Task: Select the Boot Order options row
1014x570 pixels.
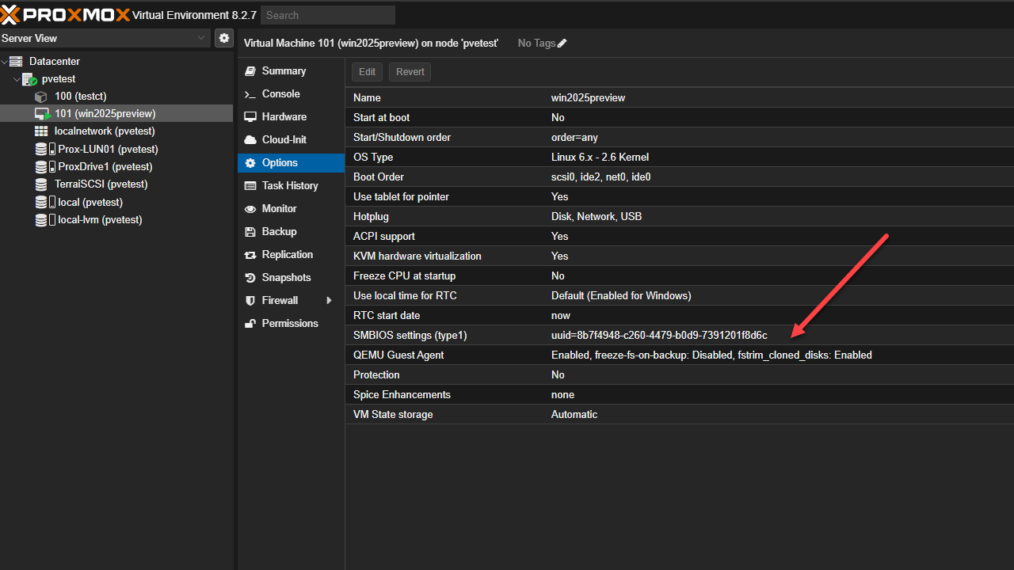Action: point(555,177)
